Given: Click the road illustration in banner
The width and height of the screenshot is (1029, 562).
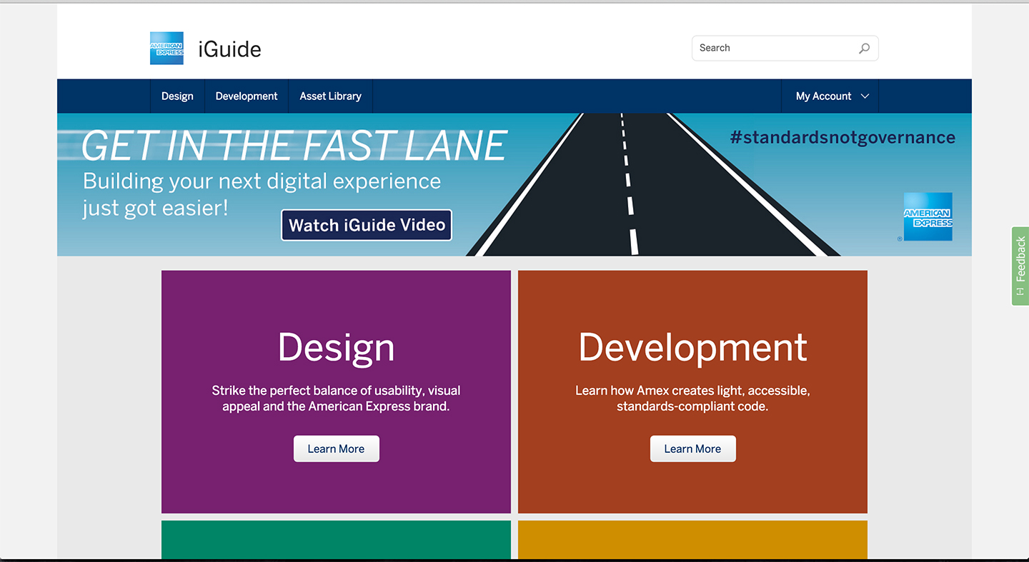Looking at the screenshot, I should pos(654,184).
